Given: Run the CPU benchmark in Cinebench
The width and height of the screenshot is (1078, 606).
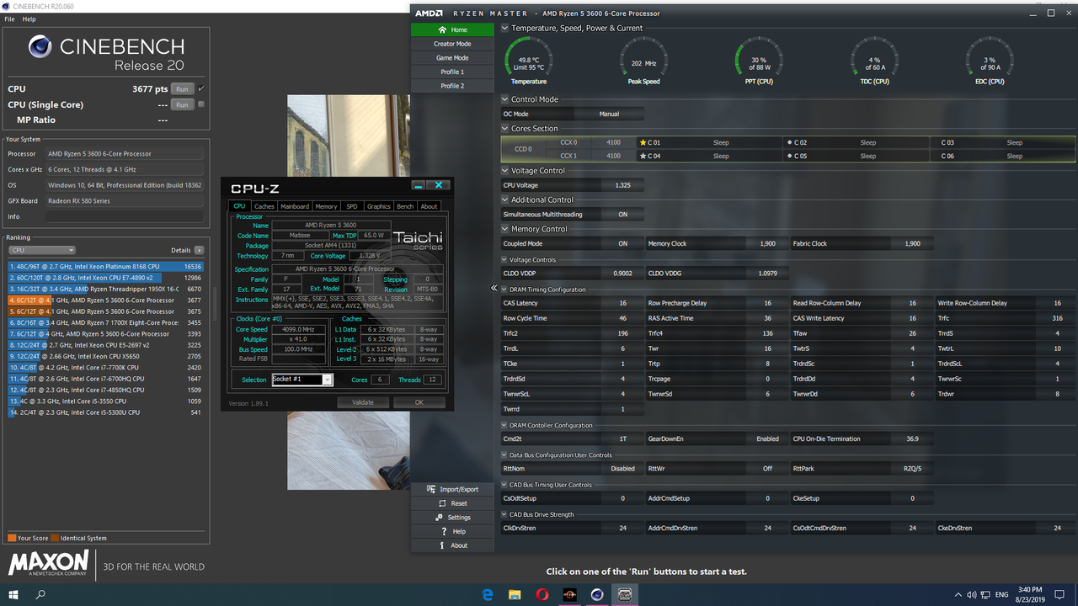Looking at the screenshot, I should click(182, 88).
